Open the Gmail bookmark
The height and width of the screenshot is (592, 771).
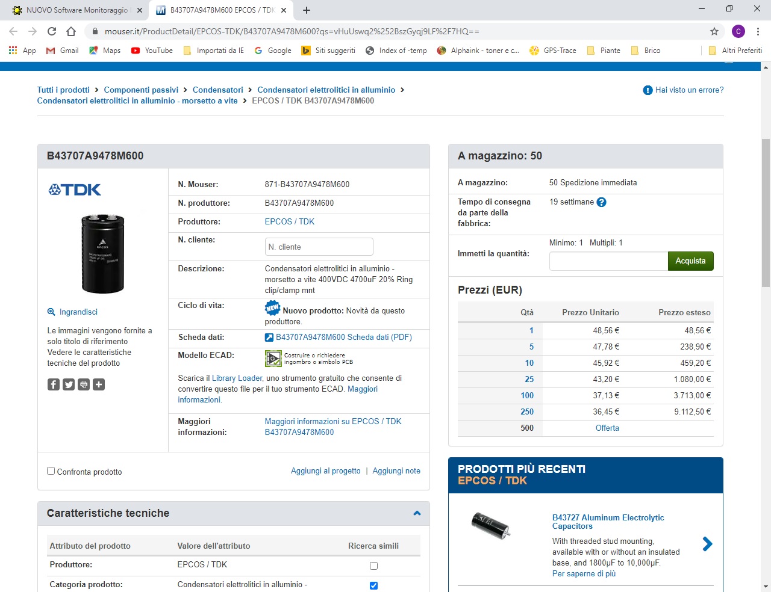click(x=63, y=51)
